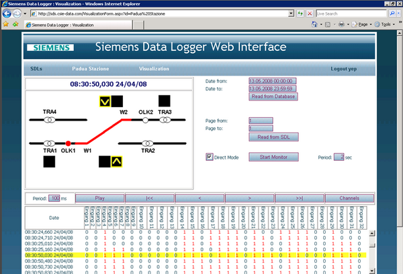
Task: Click the Date to input field
Action: [273, 88]
